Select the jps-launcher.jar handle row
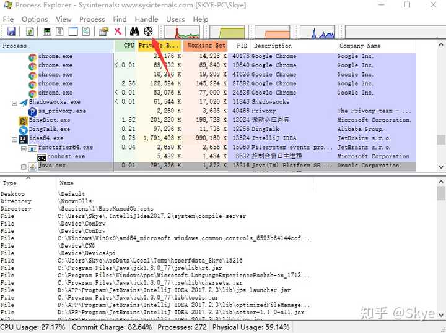Screen dimensions: 446x333 157,290
